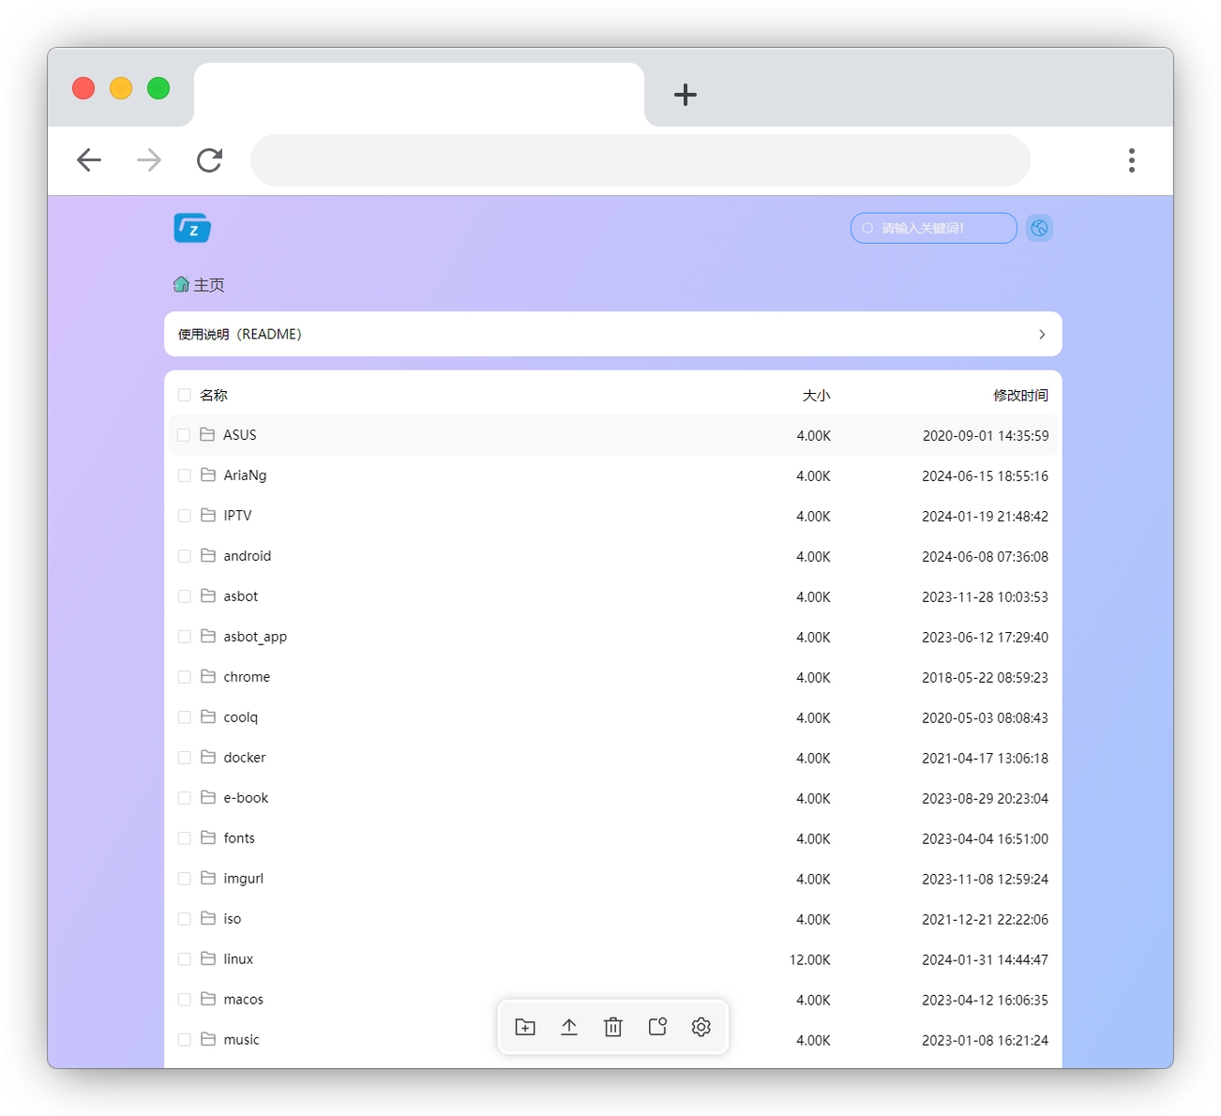1221x1116 pixels.
Task: Click the trash delete icon
Action: click(613, 1027)
